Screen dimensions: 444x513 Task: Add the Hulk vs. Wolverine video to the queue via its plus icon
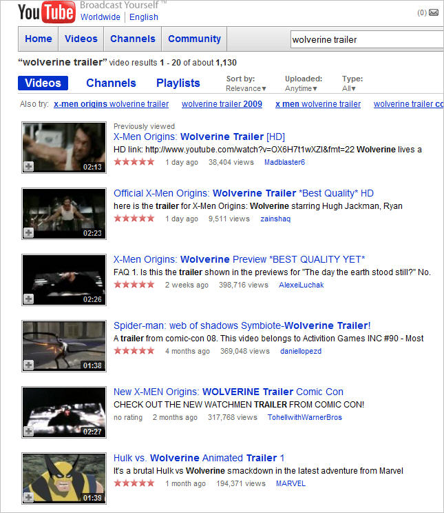(x=28, y=497)
